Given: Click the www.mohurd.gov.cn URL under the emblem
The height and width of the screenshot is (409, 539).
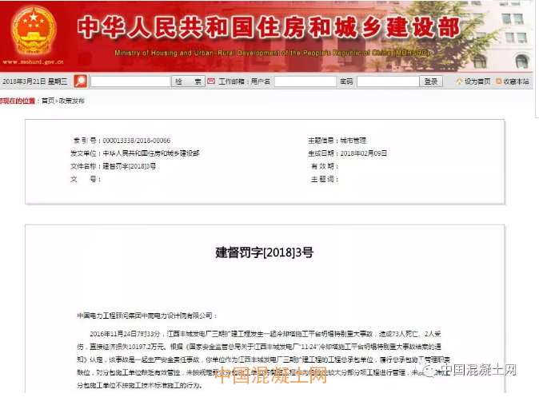Looking at the screenshot, I should [x=32, y=59].
